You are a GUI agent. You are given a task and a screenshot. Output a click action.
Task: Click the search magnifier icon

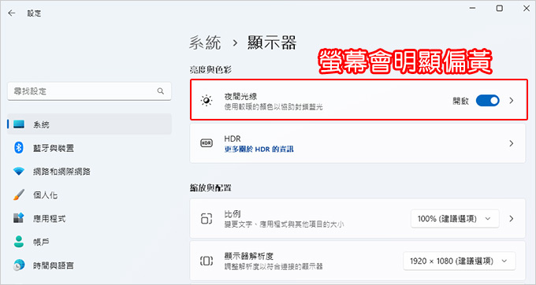[160, 91]
